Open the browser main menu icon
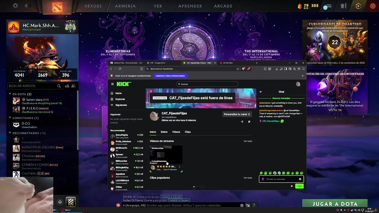 (x=303, y=69)
